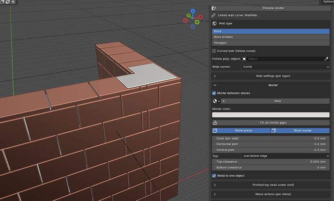
Task: Click the Vertical joint value field
Action: tap(271, 150)
